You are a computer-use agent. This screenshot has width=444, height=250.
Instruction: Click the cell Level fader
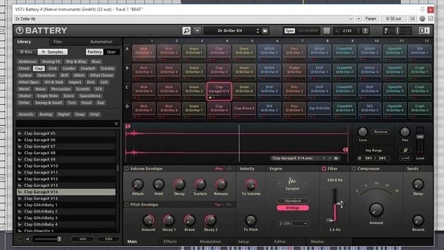point(420,137)
